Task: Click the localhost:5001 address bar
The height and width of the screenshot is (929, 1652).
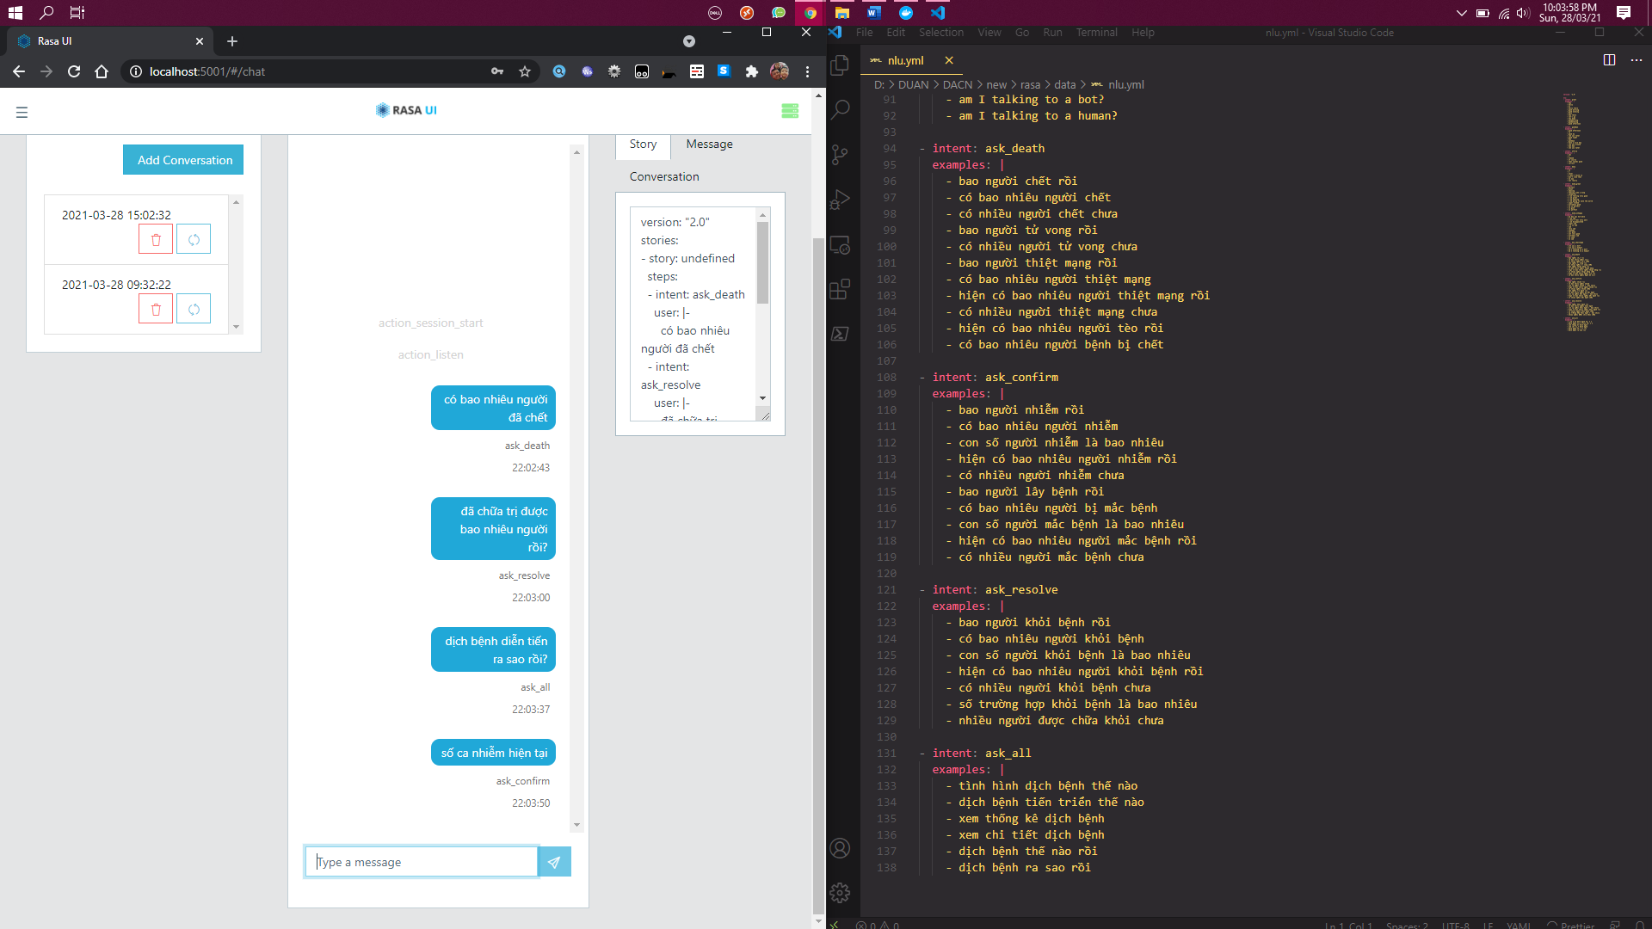Action: pos(310,71)
